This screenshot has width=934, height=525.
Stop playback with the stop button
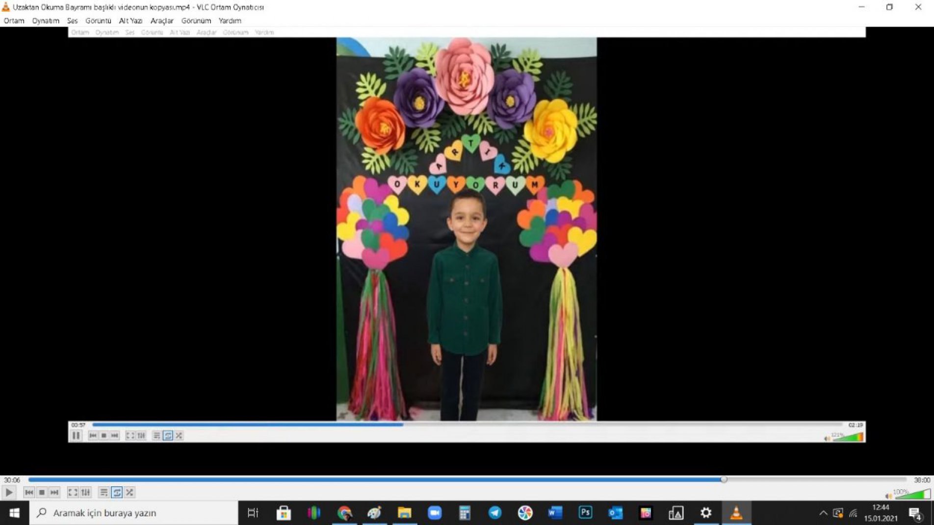tap(42, 492)
